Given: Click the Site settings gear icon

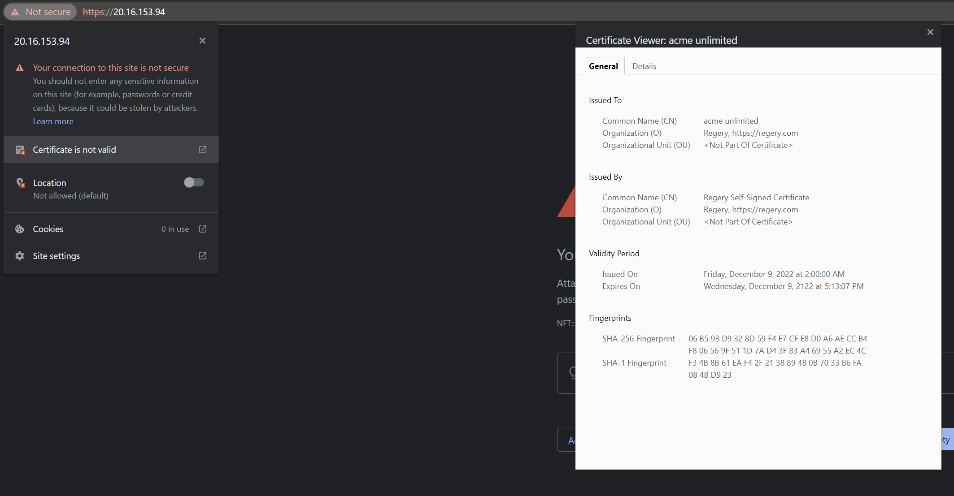Looking at the screenshot, I should click(20, 256).
